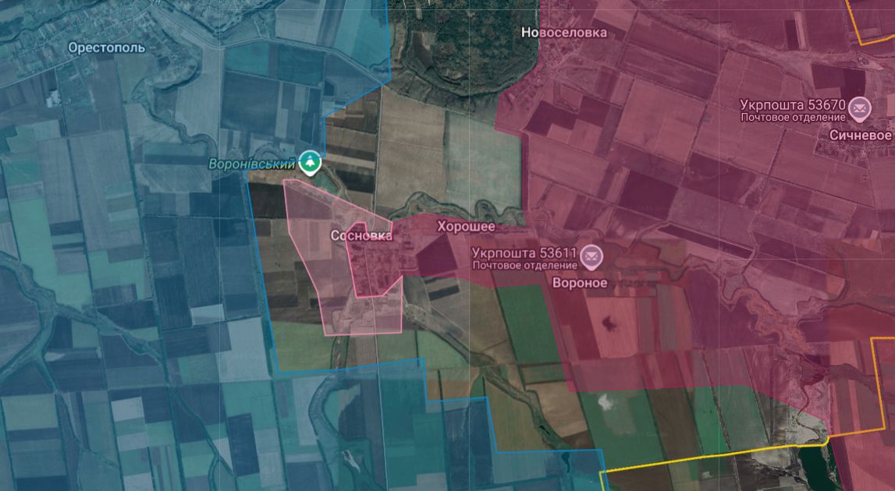Viewport: 895px width, 491px height.
Task: Select the Орестополь village label
Action: pyautogui.click(x=106, y=48)
